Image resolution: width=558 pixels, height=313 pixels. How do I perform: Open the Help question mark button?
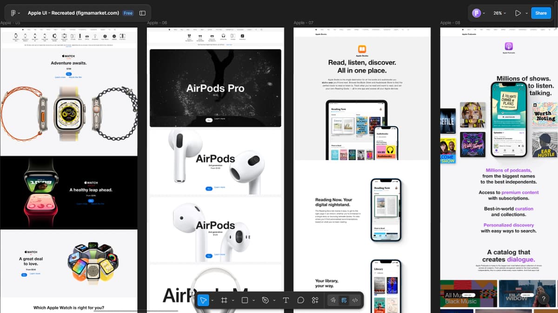(x=543, y=299)
